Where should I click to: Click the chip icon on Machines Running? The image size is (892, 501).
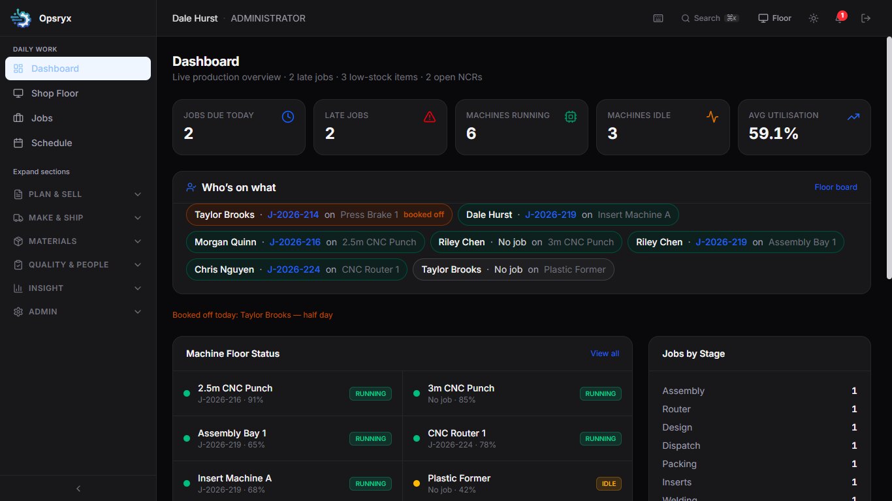pyautogui.click(x=571, y=117)
